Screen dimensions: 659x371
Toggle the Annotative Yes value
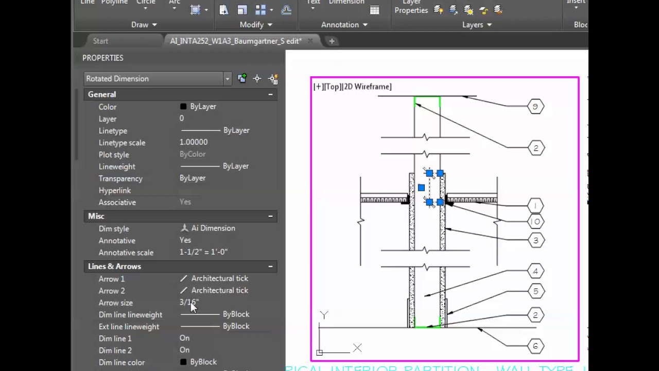pyautogui.click(x=185, y=241)
